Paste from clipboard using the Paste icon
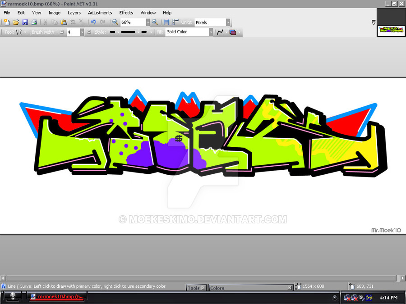The height and width of the screenshot is (304, 406). pos(63,22)
